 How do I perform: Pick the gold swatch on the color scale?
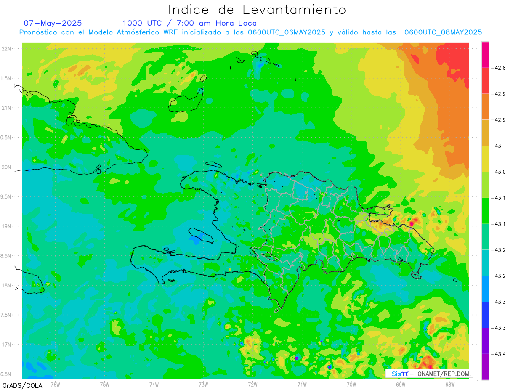click(485, 133)
